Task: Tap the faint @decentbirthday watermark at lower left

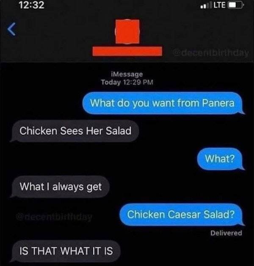Action: (x=54, y=216)
